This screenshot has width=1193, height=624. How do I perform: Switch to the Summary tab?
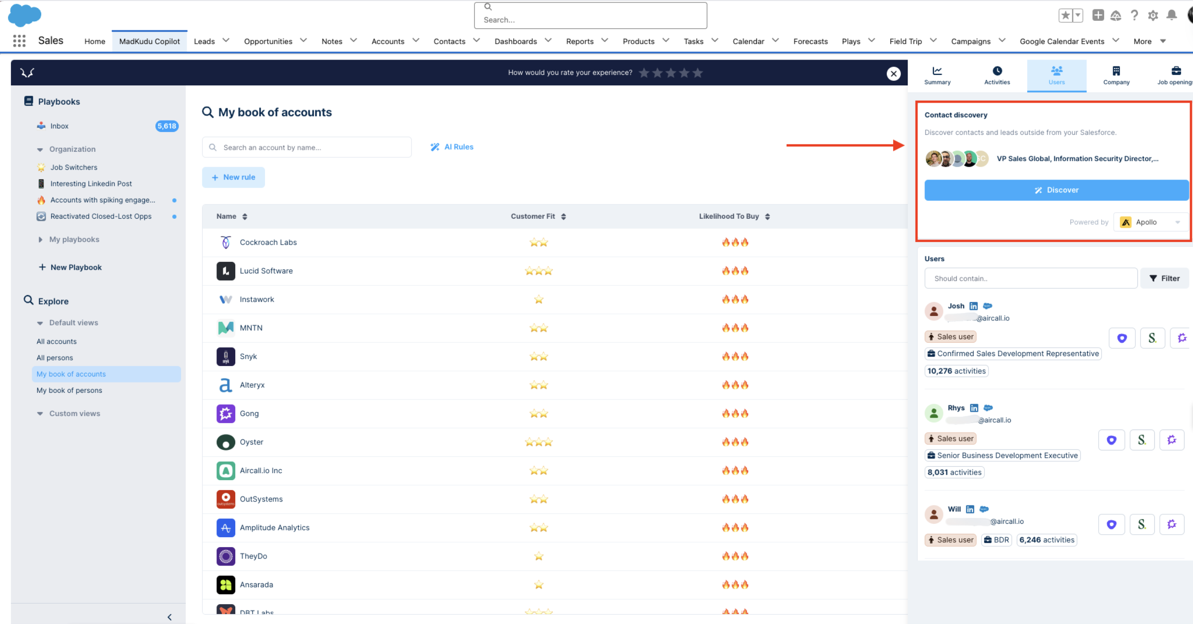tap(937, 76)
